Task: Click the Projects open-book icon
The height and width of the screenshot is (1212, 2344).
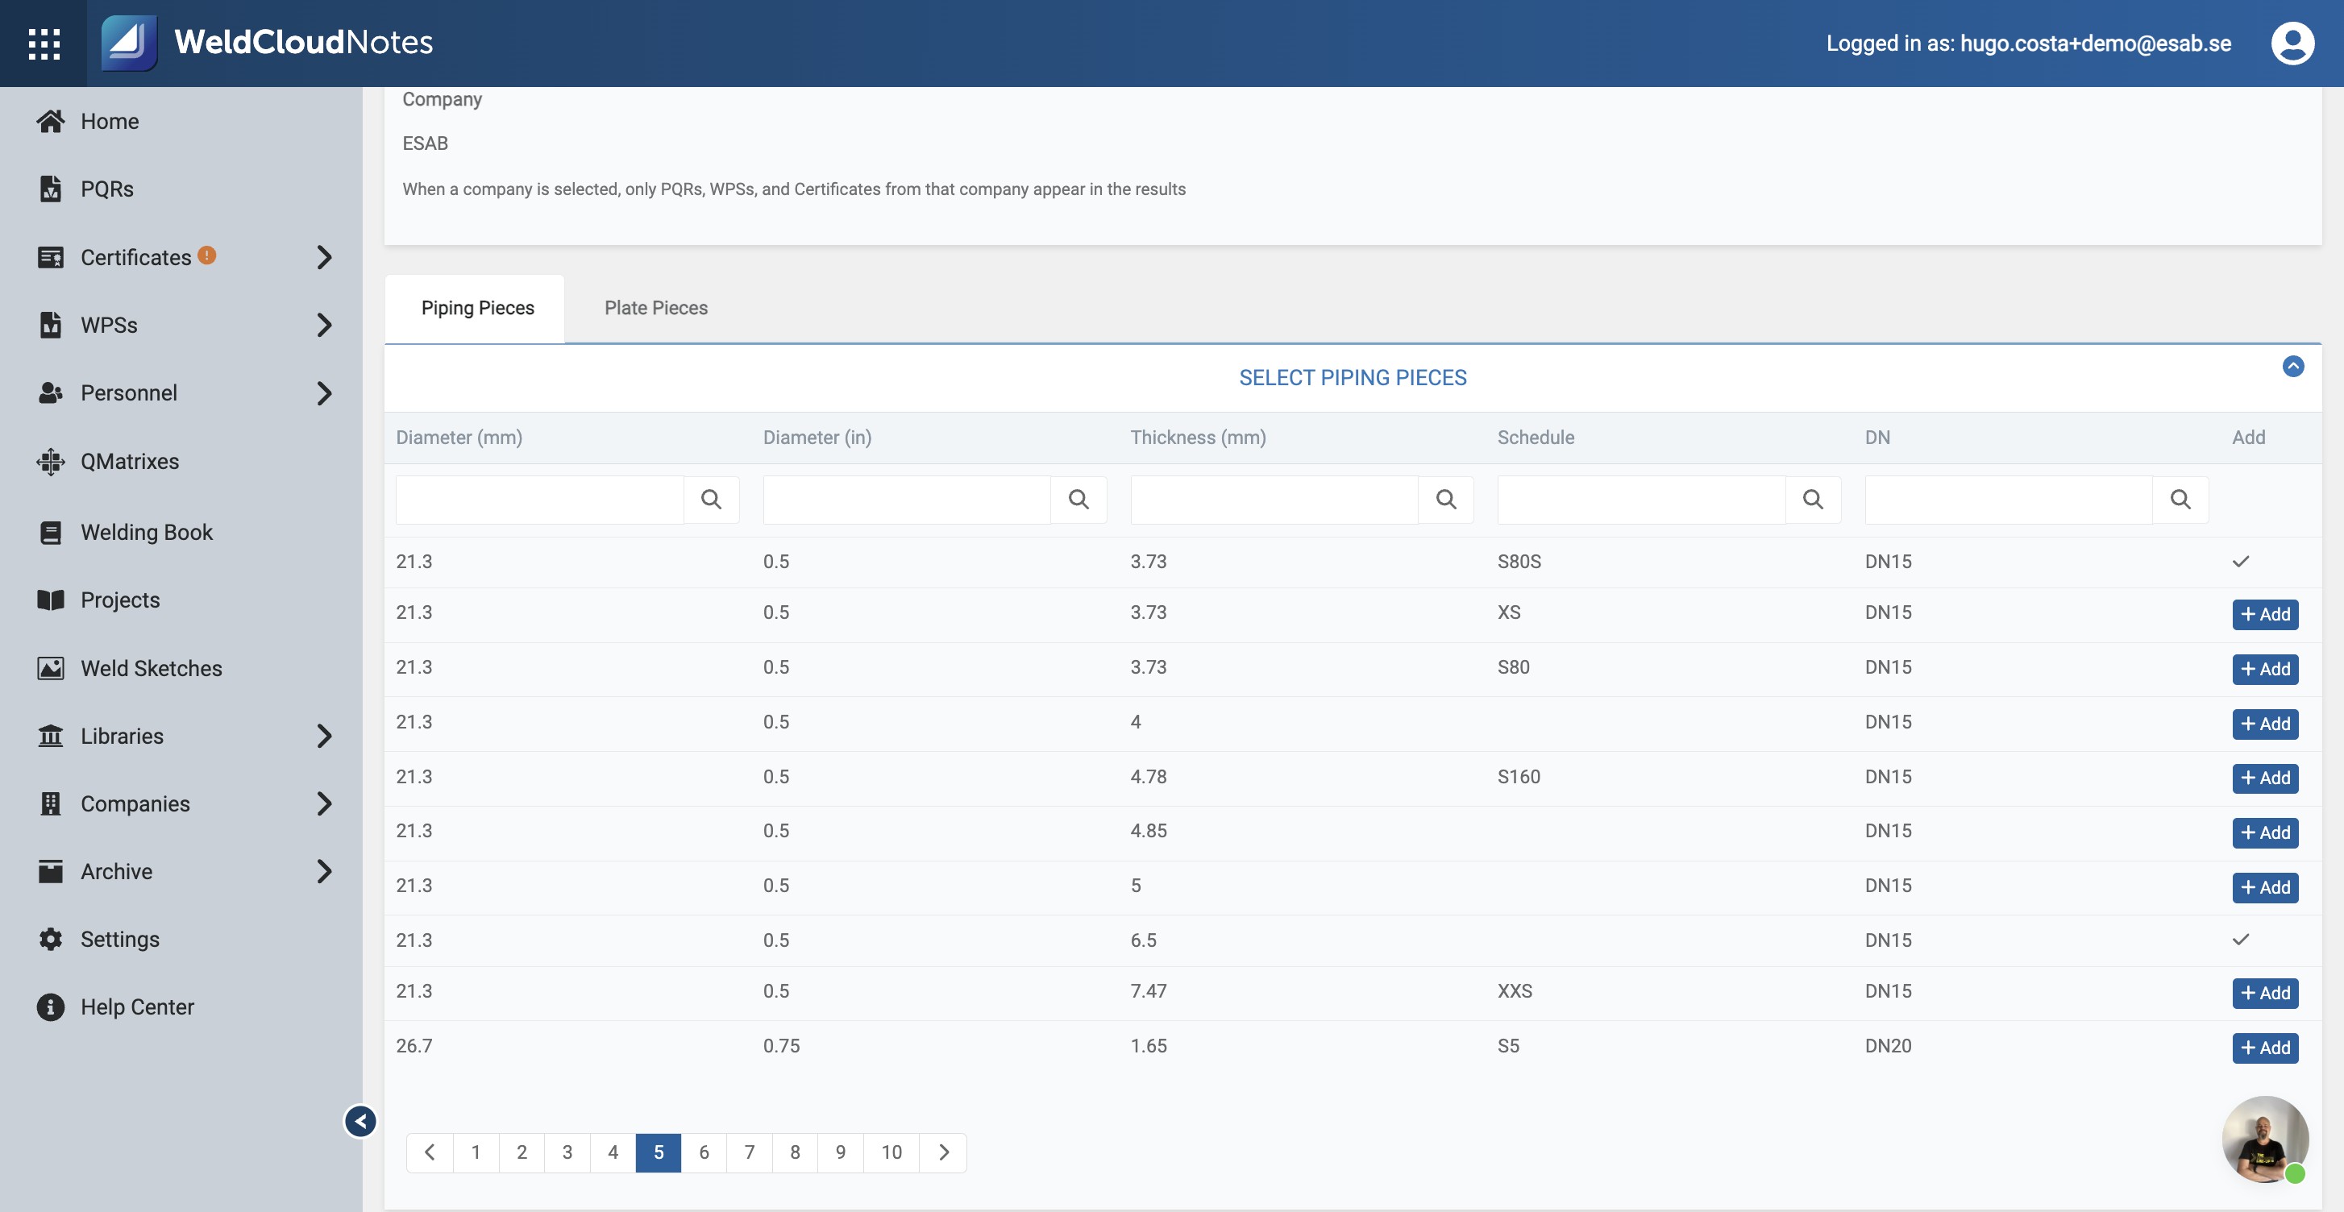Action: coord(50,600)
